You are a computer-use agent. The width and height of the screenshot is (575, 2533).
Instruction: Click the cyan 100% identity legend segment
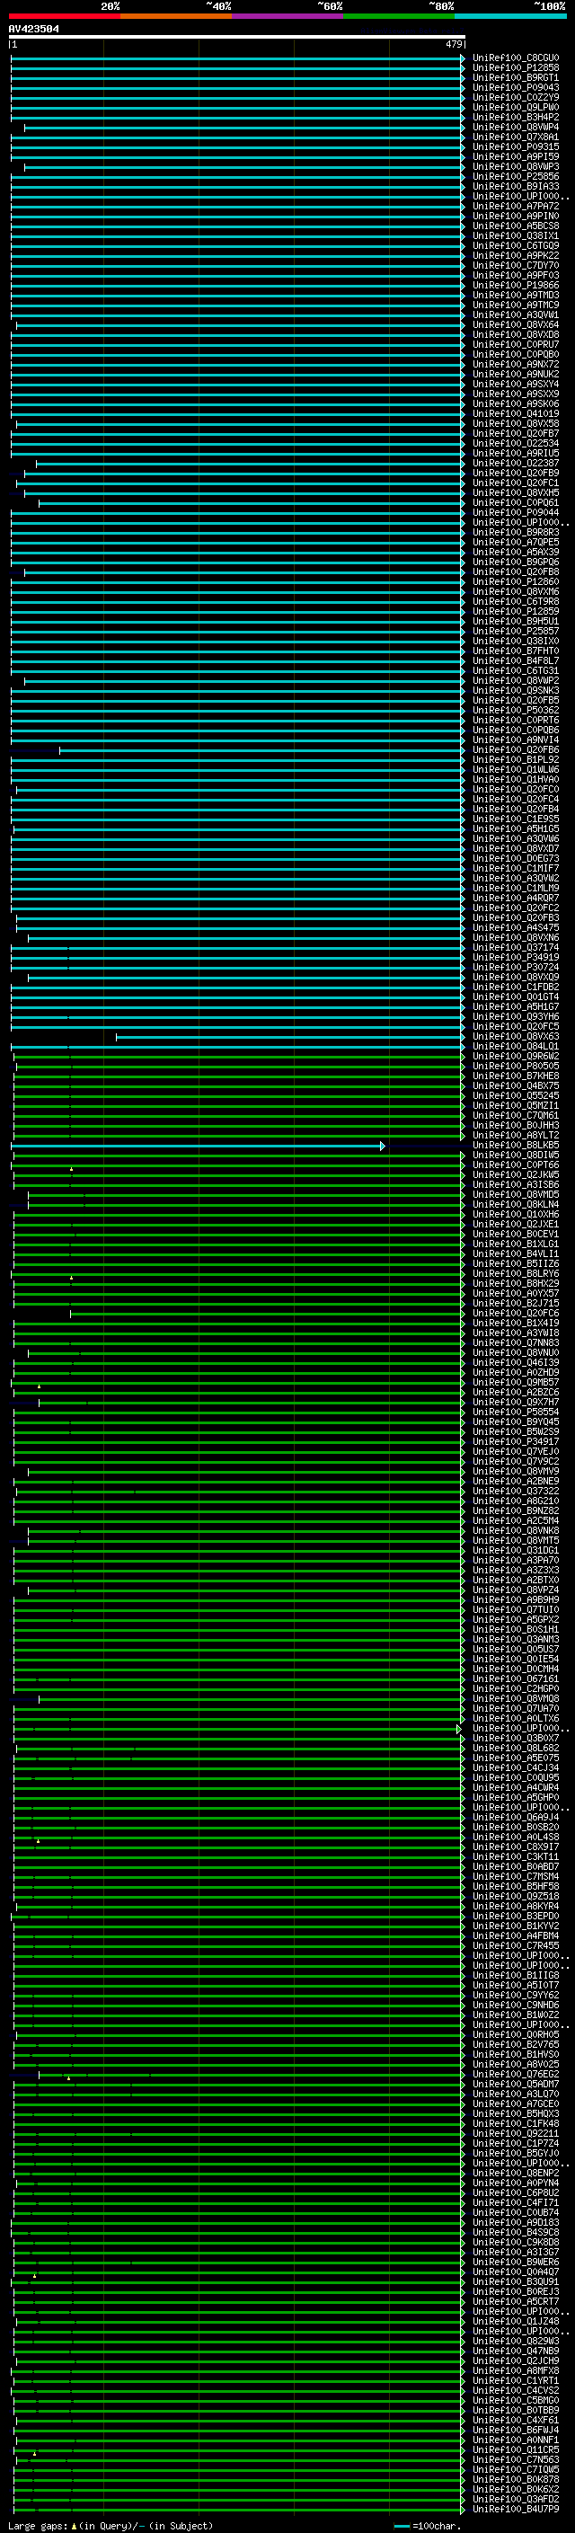coord(510,16)
